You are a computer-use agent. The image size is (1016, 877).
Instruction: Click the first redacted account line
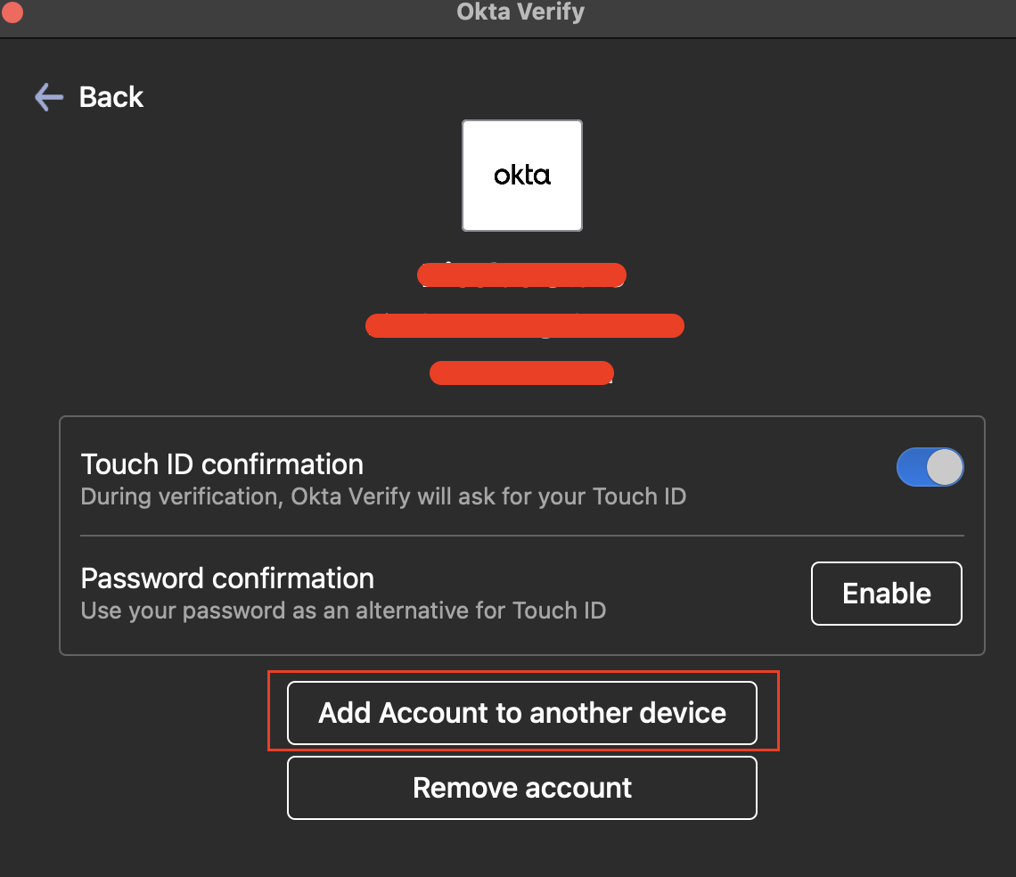click(521, 275)
